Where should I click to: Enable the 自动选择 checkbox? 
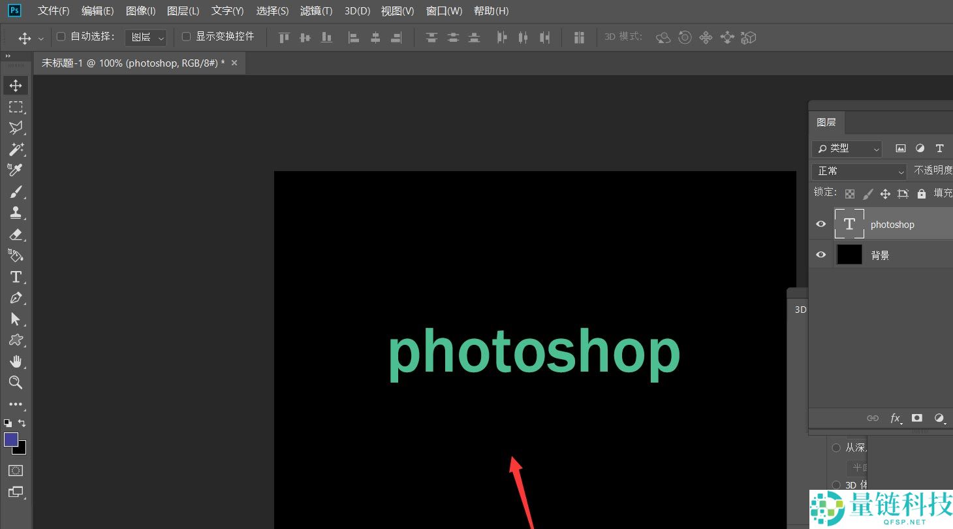tap(61, 37)
